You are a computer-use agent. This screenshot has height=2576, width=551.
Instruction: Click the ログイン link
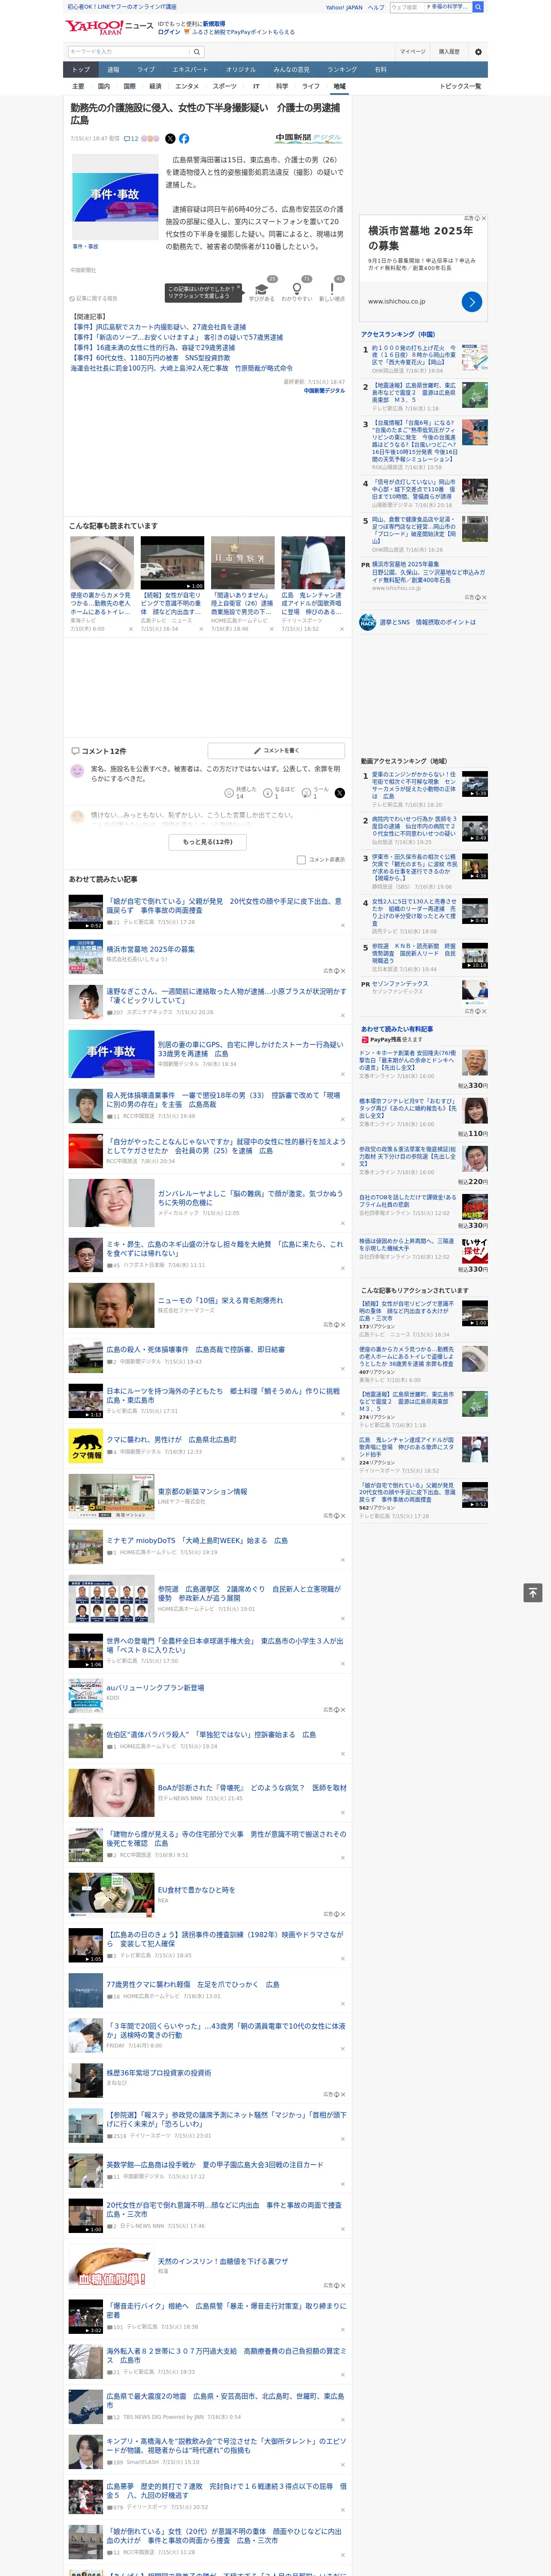coord(169,32)
